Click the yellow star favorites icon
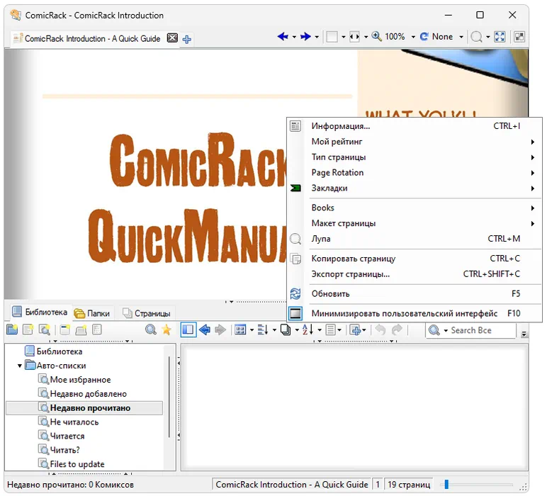Screen dimensions: 547x496 (x=167, y=329)
